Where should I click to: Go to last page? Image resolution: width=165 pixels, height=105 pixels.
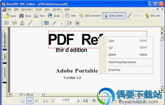[x=85, y=101]
